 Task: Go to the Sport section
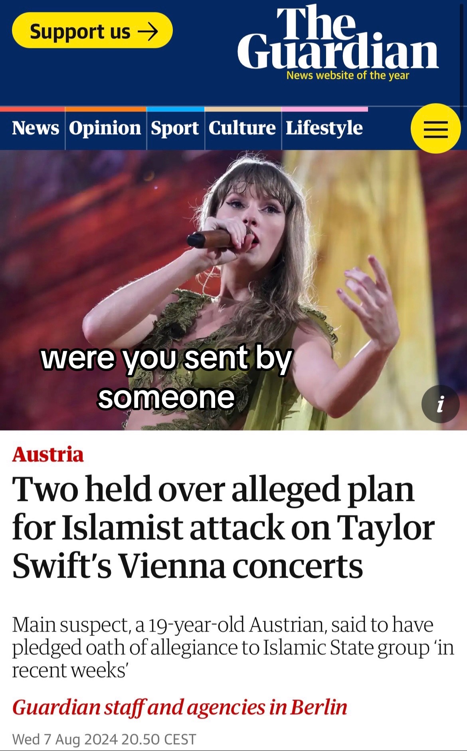(x=175, y=128)
